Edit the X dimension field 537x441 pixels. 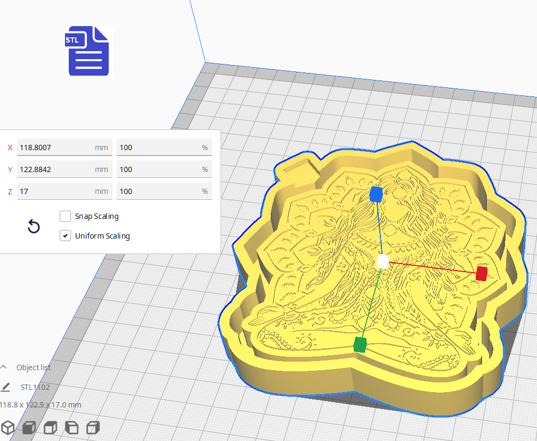click(x=64, y=148)
